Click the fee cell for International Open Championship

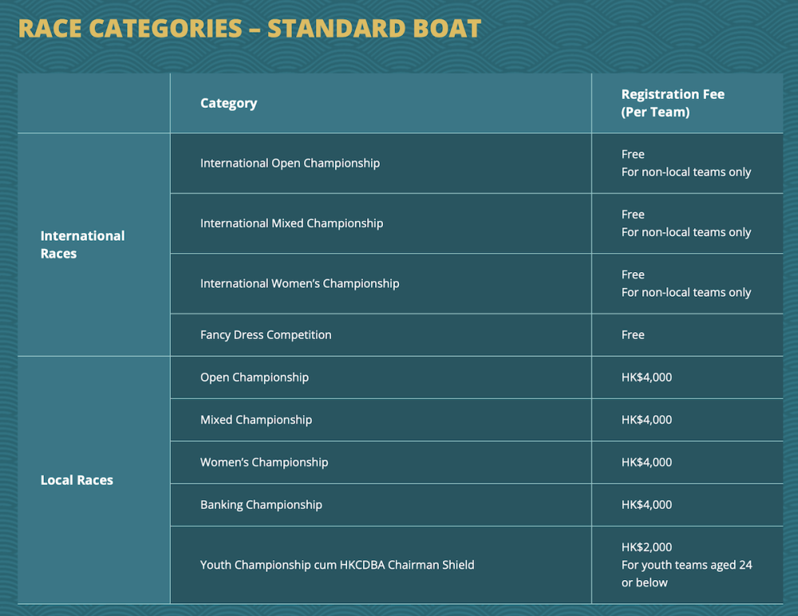[685, 163]
